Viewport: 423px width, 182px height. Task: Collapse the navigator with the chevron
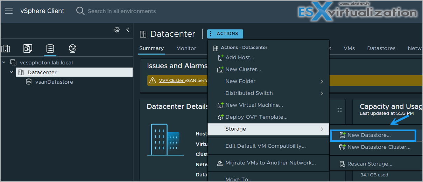tap(128, 30)
